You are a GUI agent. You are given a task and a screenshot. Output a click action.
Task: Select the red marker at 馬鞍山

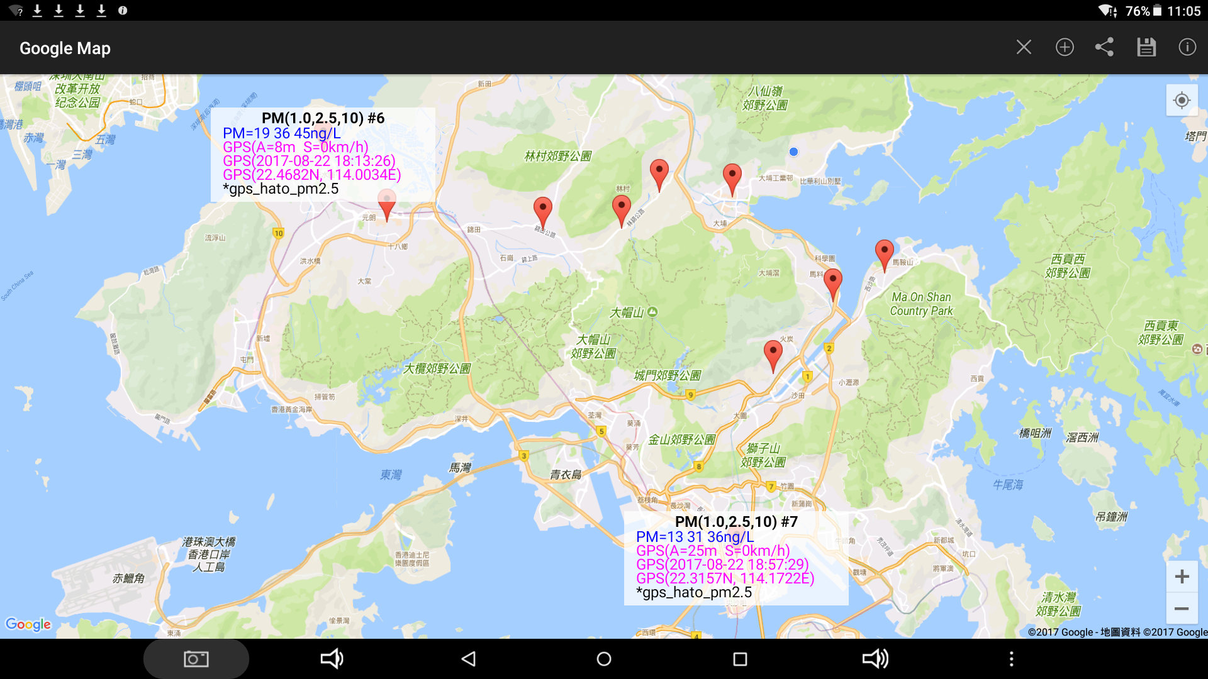[885, 256]
